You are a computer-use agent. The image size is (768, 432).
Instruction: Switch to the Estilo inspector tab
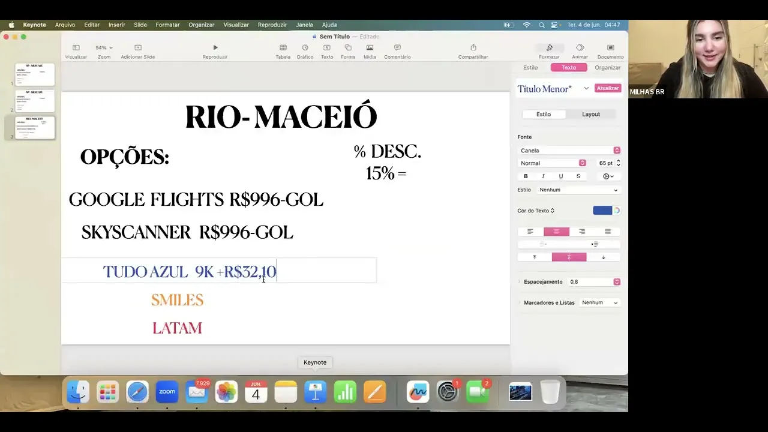530,68
